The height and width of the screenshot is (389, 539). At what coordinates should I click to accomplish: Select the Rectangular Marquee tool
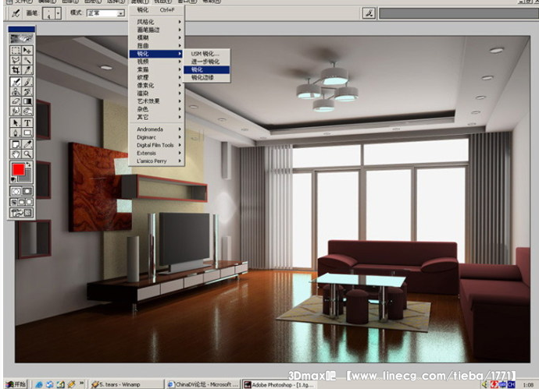click(16, 51)
